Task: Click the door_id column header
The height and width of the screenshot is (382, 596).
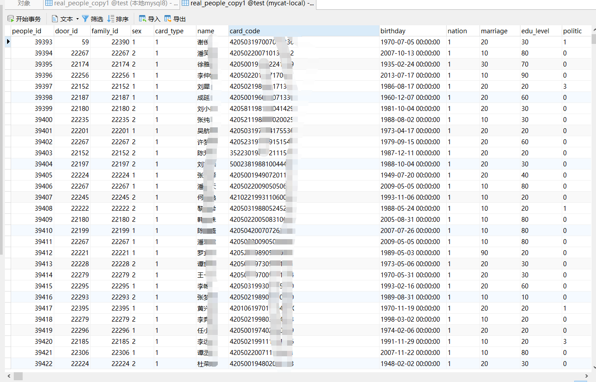Action: point(72,31)
